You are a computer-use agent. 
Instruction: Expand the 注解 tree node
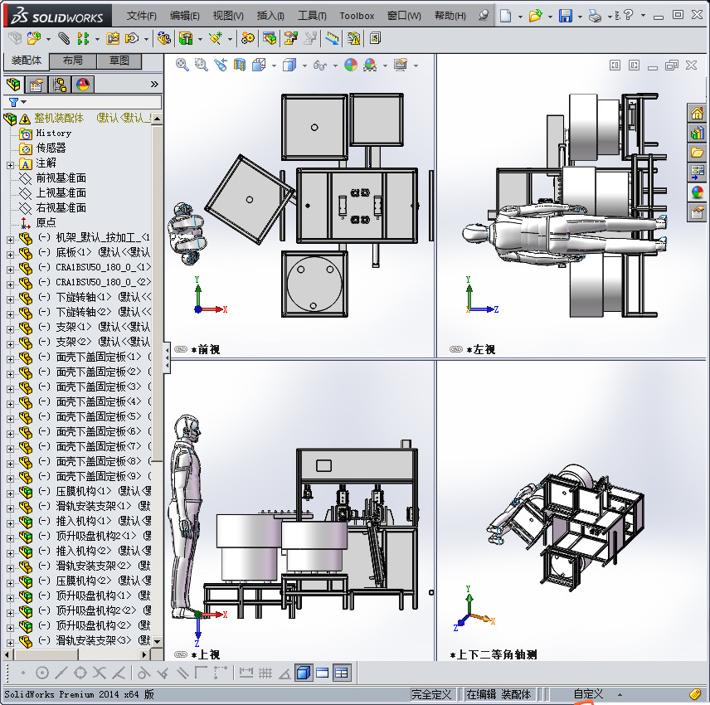pos(10,165)
